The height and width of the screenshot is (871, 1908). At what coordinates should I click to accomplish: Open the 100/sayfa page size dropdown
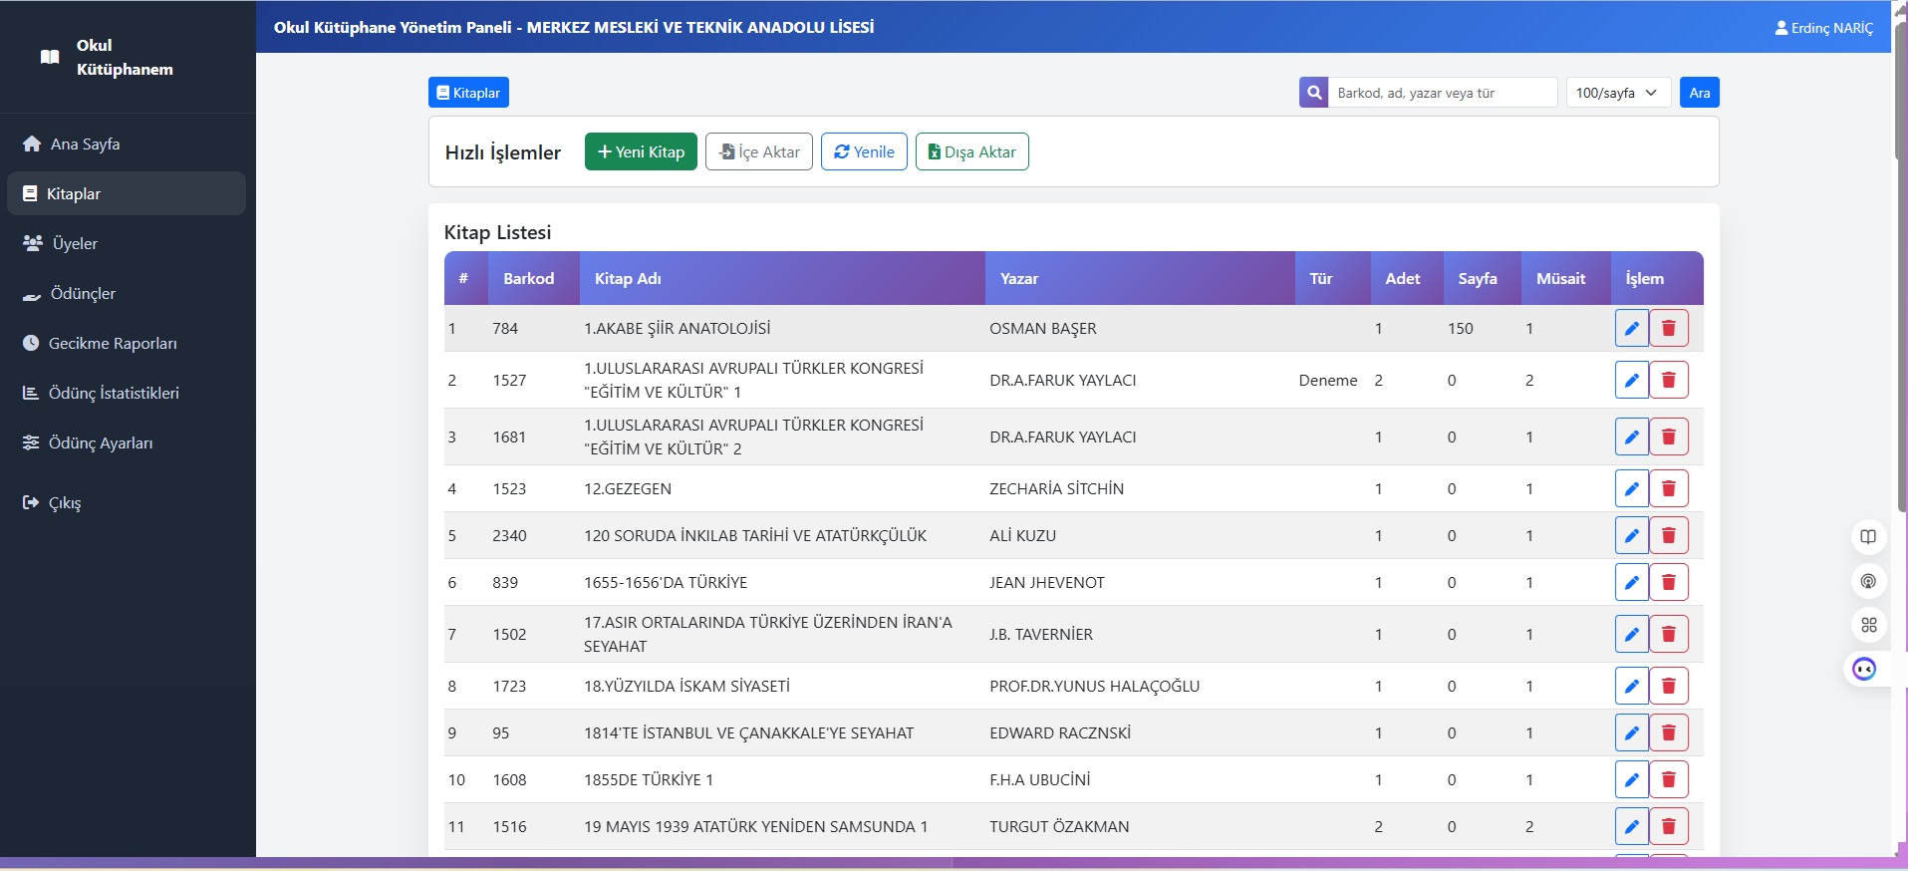click(1617, 93)
